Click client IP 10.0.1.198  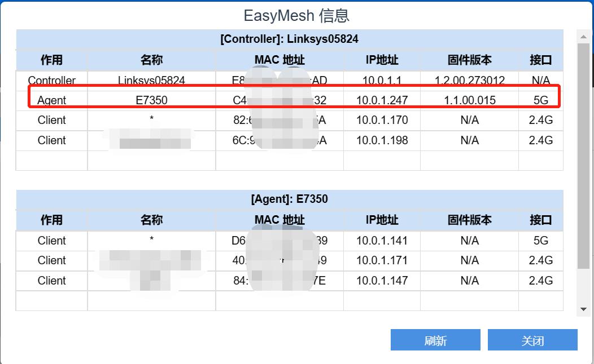pyautogui.click(x=382, y=140)
